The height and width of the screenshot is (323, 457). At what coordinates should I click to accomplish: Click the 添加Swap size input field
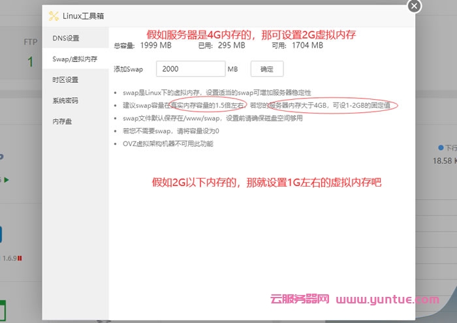(x=190, y=69)
